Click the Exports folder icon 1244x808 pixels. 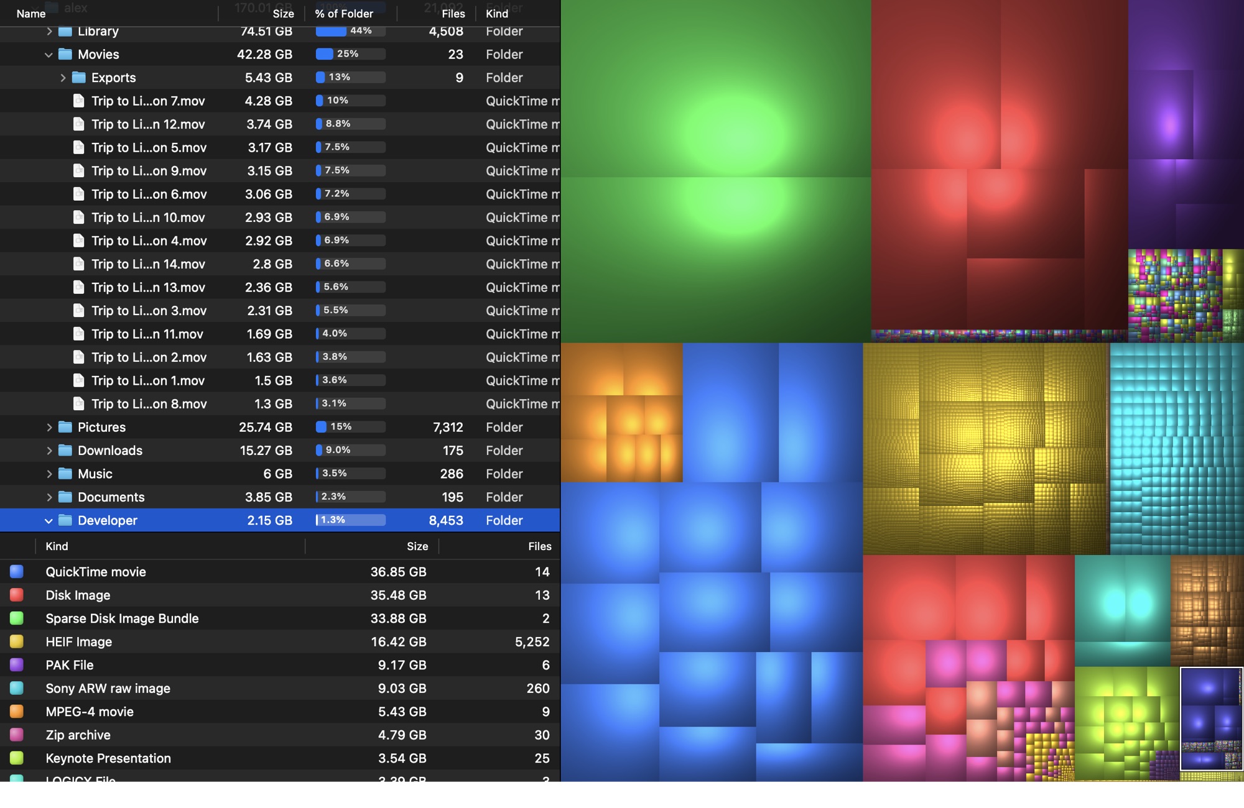[x=79, y=78]
